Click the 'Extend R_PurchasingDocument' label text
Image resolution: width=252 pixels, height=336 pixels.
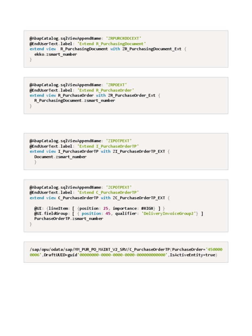click(x=112, y=44)
